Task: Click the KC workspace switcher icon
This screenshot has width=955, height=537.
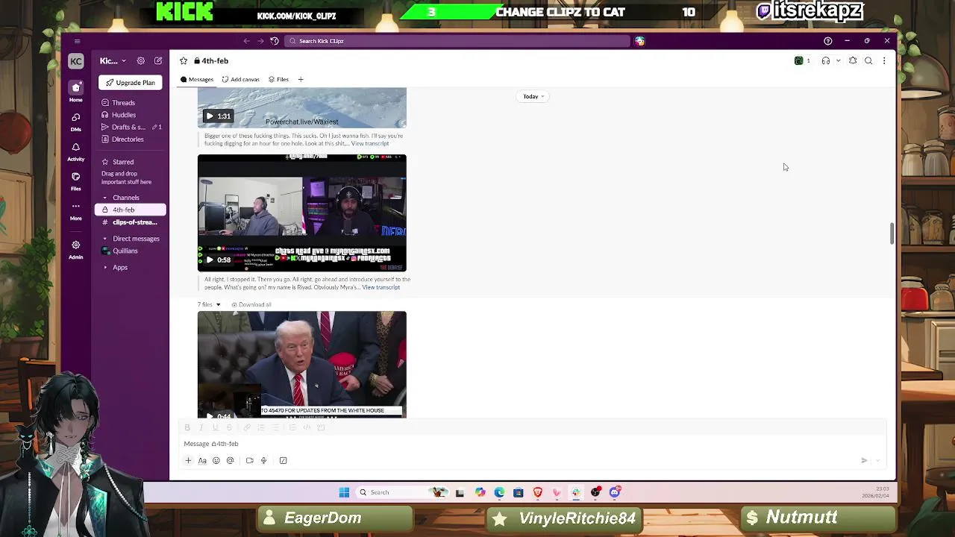Action: [75, 61]
